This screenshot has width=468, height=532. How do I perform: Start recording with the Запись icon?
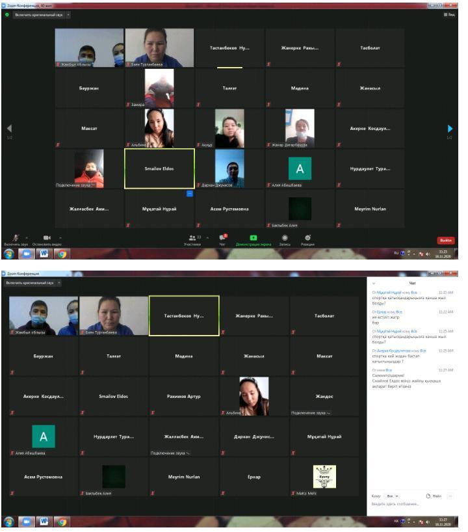[285, 239]
